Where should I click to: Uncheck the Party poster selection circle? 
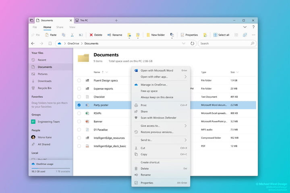(x=79, y=105)
